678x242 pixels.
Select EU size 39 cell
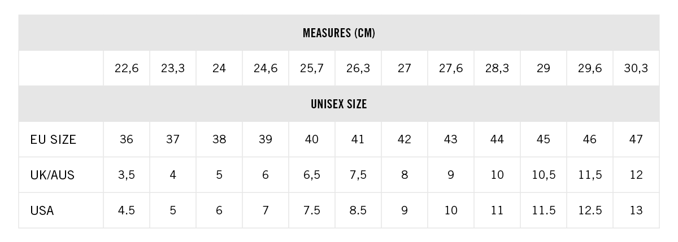coord(266,139)
